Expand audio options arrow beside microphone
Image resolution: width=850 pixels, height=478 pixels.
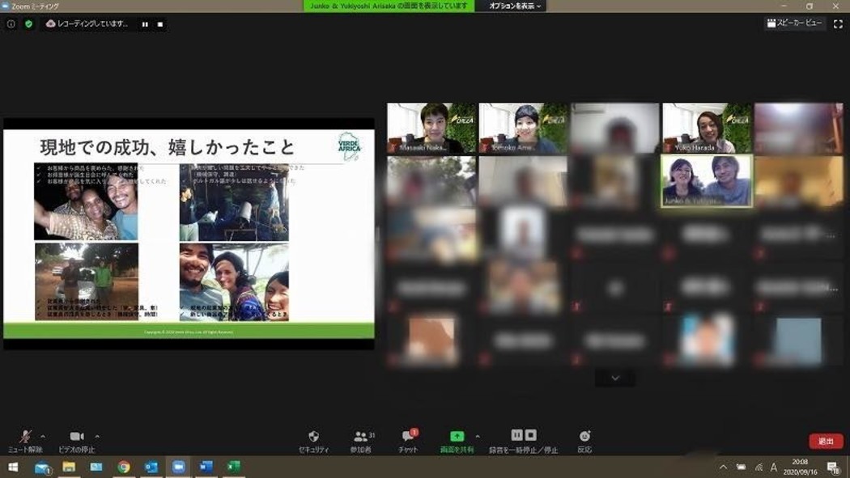pyautogui.click(x=43, y=436)
